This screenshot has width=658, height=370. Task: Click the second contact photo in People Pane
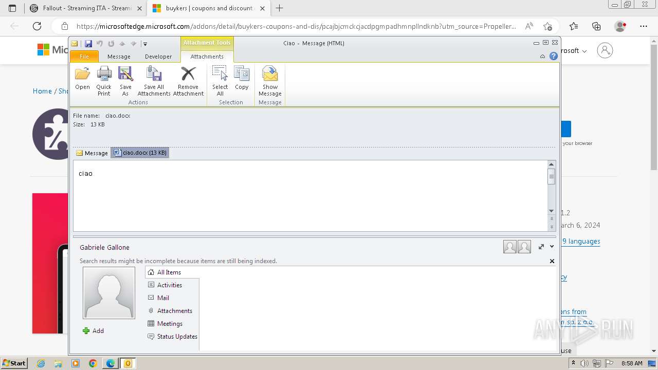coord(524,247)
